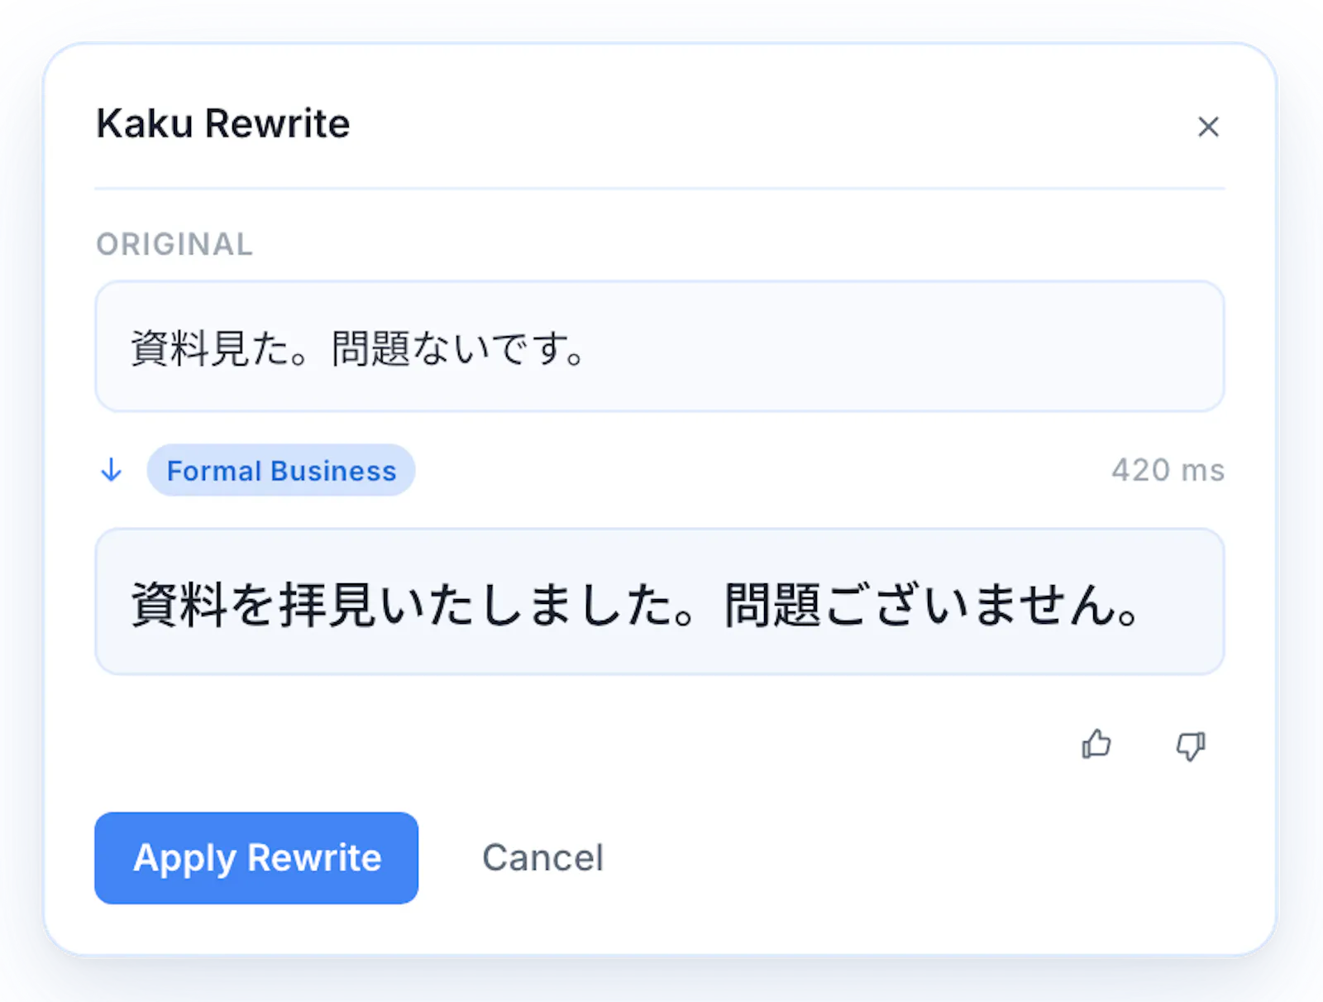
Task: Click the thumbs up feedback icon
Action: point(1096,744)
